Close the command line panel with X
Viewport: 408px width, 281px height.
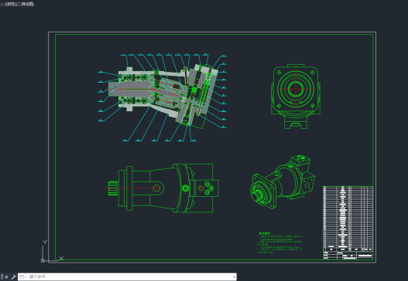tap(6, 277)
